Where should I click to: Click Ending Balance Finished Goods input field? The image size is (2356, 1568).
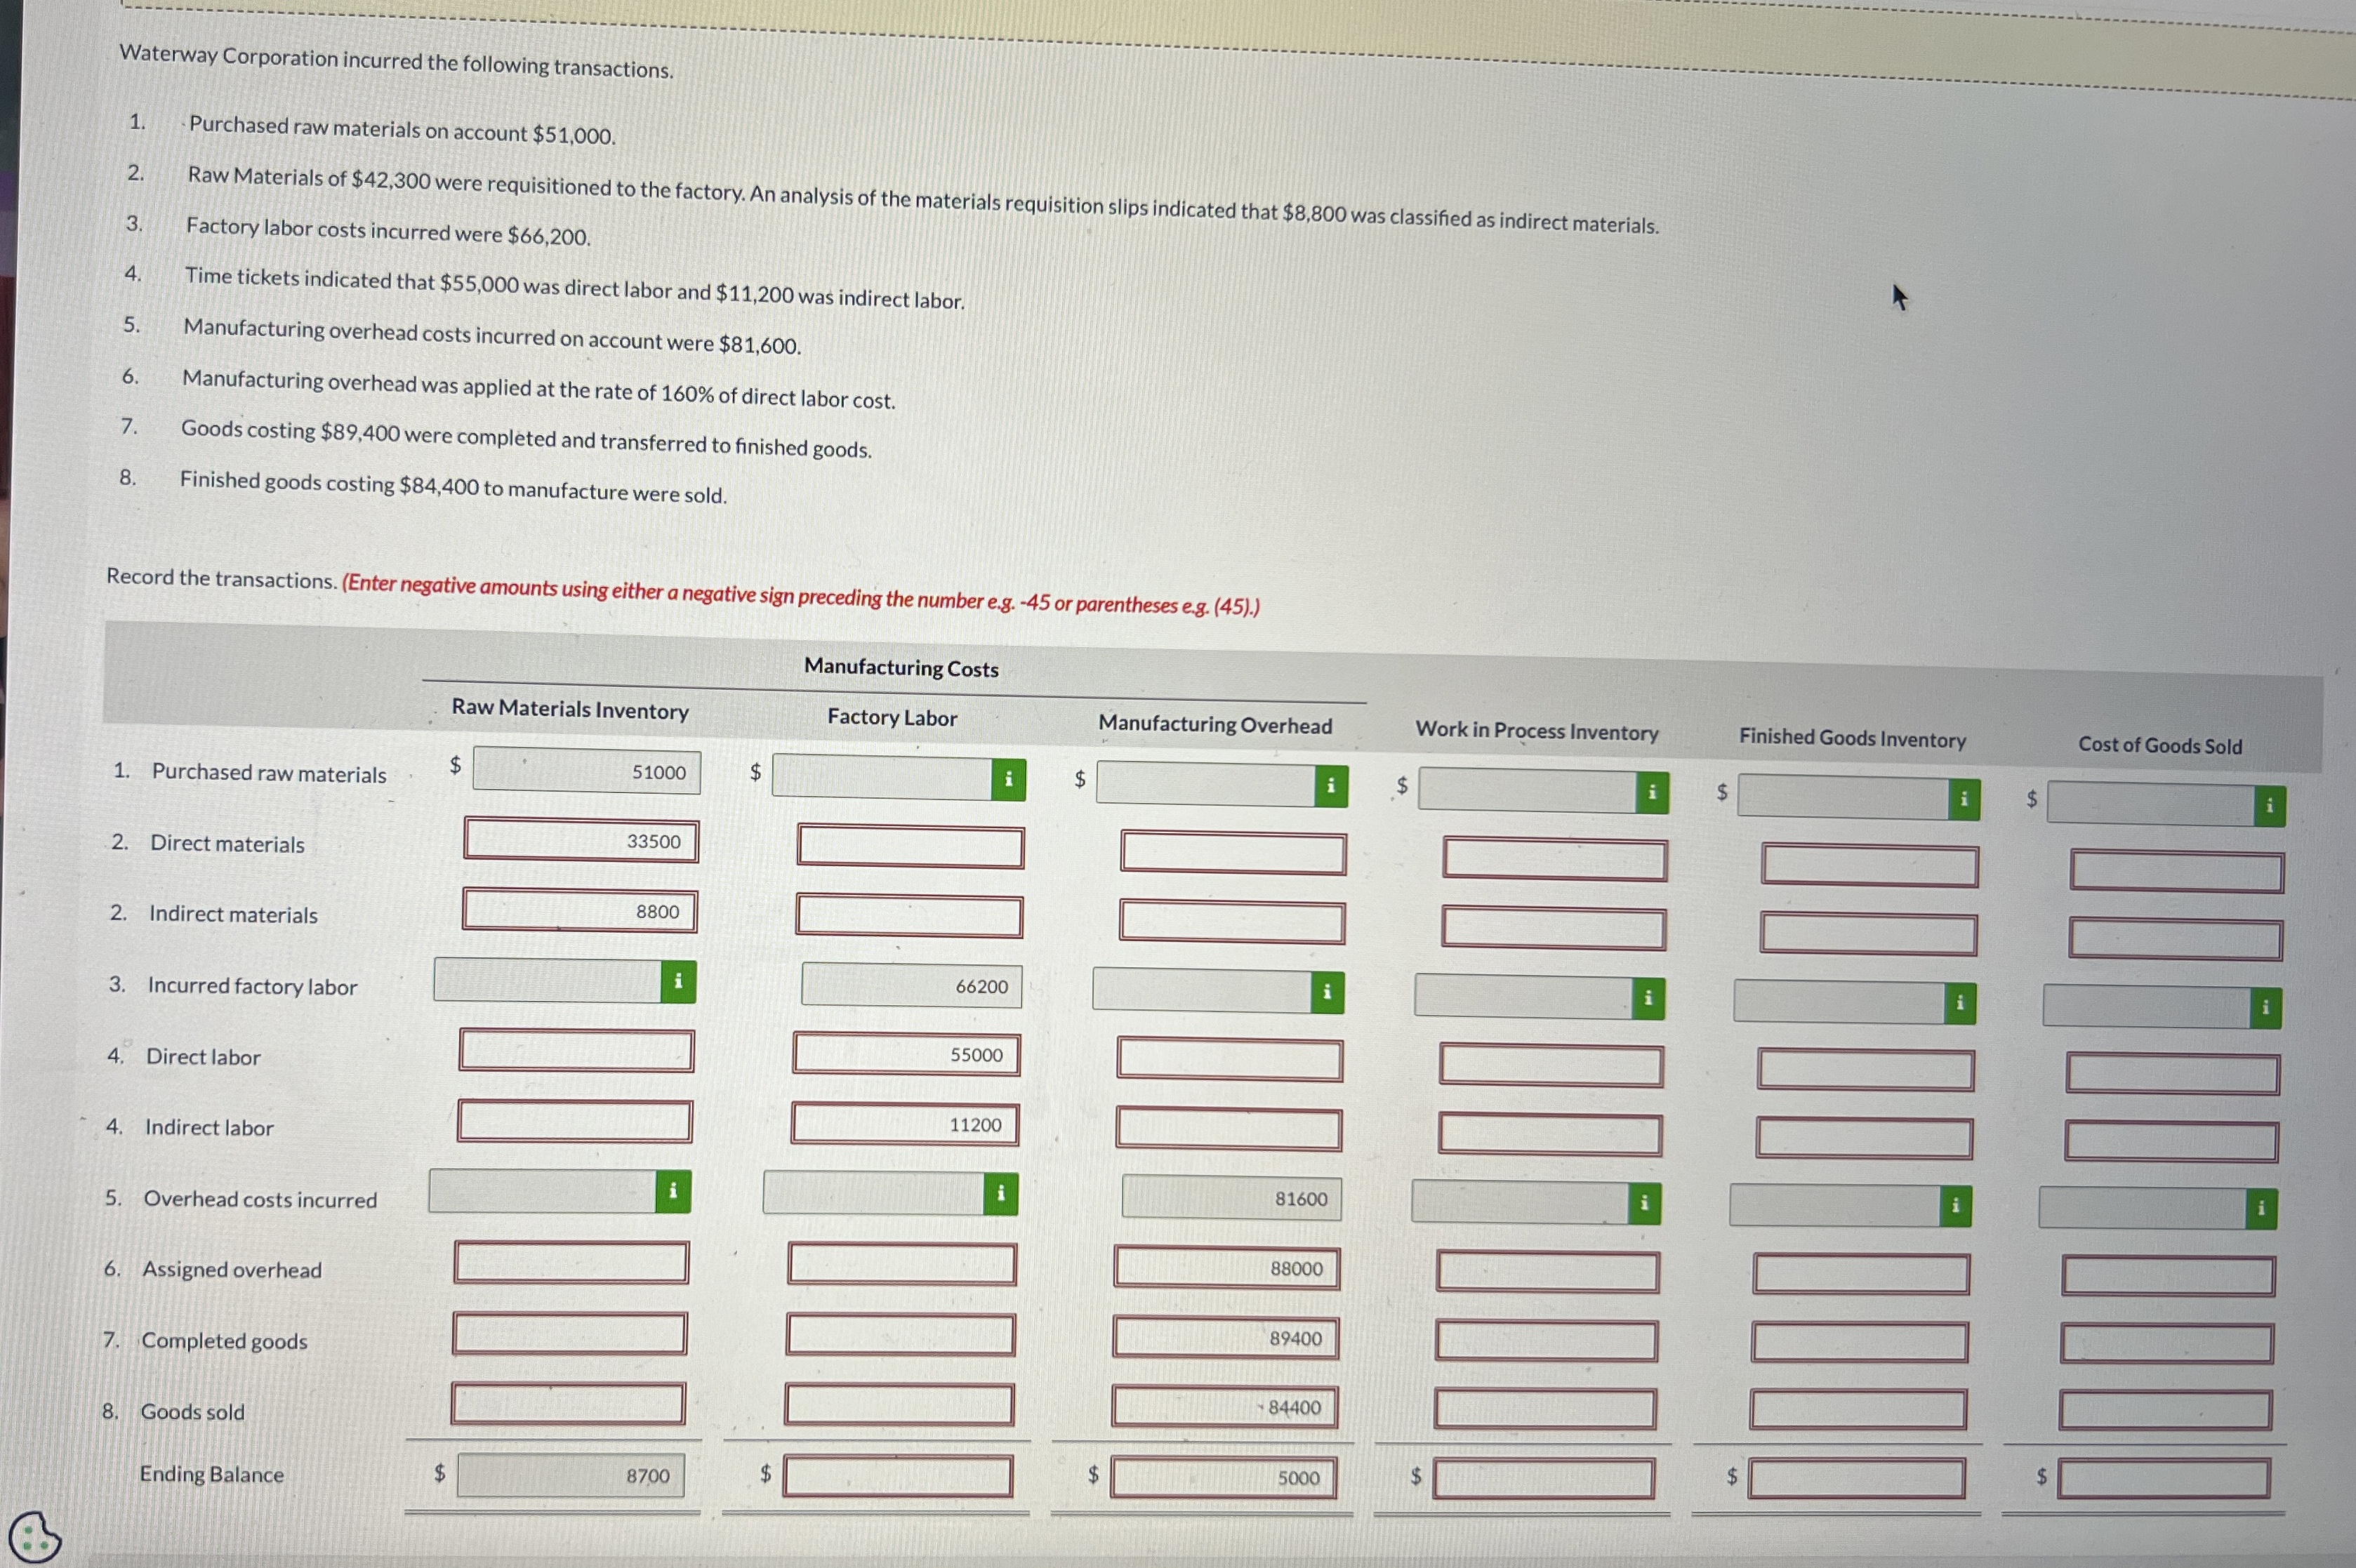pos(1857,1479)
